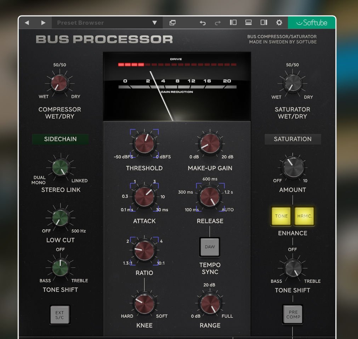
Task: Undo the last change
Action: (203, 23)
